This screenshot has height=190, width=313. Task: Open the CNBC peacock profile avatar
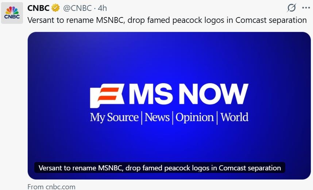click(x=12, y=13)
